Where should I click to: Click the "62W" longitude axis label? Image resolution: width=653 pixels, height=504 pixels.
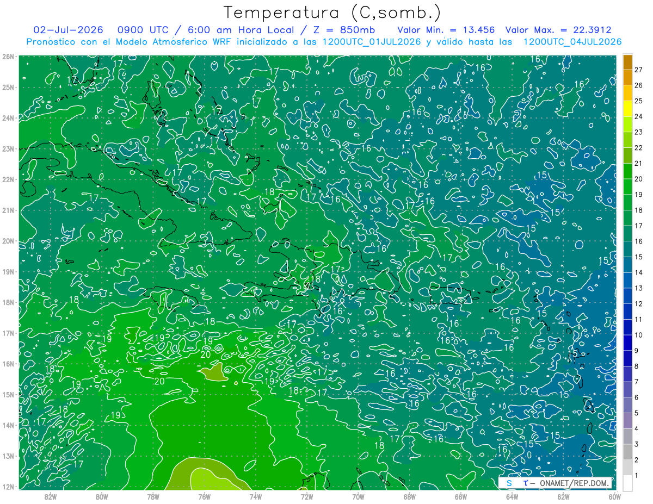pyautogui.click(x=563, y=496)
